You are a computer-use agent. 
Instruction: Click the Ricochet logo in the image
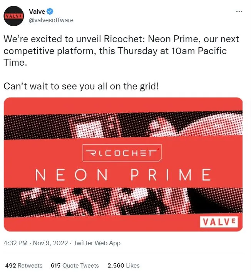[122, 153]
